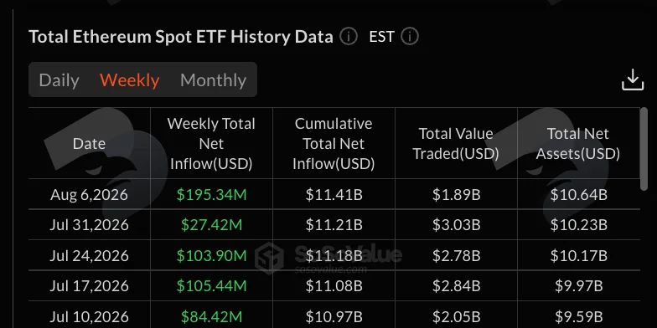Click the $9.59B net assets cell
The height and width of the screenshot is (328, 657).
pos(578,316)
